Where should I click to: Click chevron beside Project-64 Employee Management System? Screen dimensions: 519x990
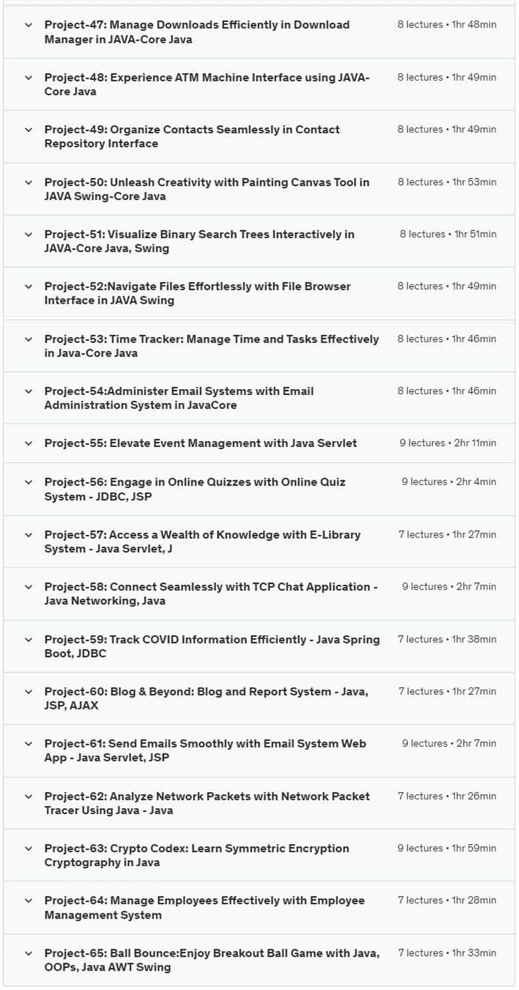(28, 901)
